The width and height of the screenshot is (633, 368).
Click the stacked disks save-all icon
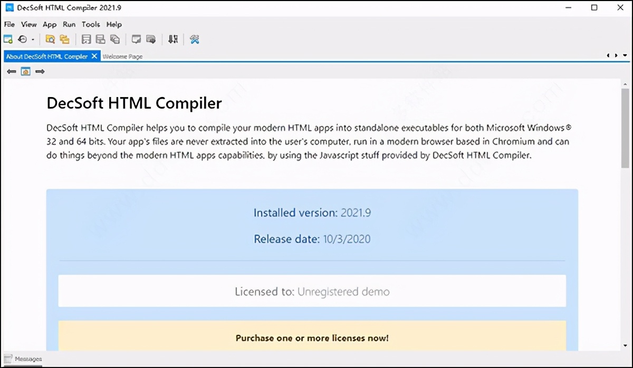114,39
